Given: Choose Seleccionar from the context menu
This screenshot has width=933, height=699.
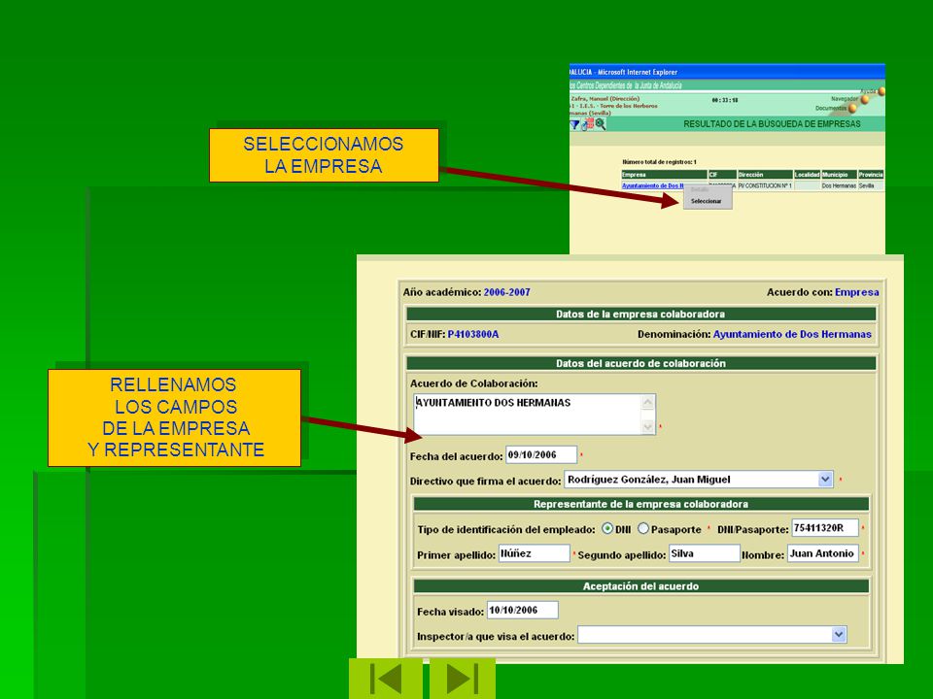Looking at the screenshot, I should pos(707,202).
